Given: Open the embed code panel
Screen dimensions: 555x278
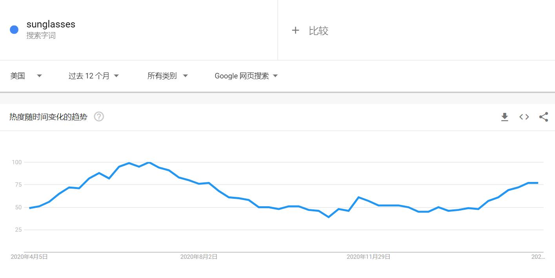Looking at the screenshot, I should coord(524,116).
